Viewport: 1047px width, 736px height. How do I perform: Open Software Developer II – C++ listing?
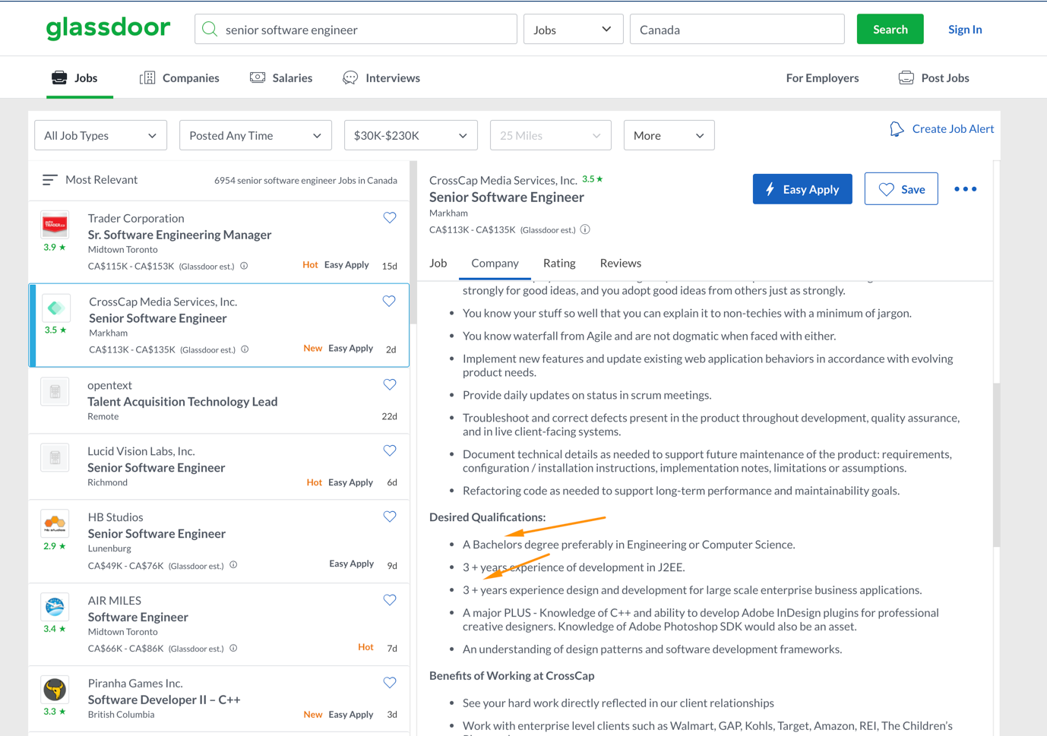(164, 700)
